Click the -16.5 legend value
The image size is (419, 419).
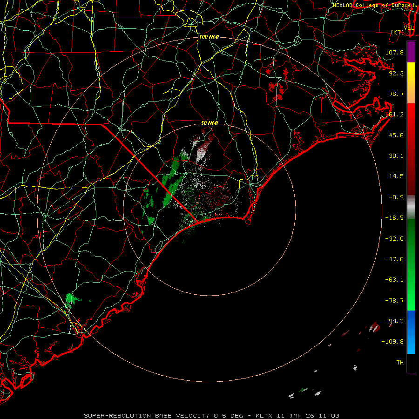[394, 218]
